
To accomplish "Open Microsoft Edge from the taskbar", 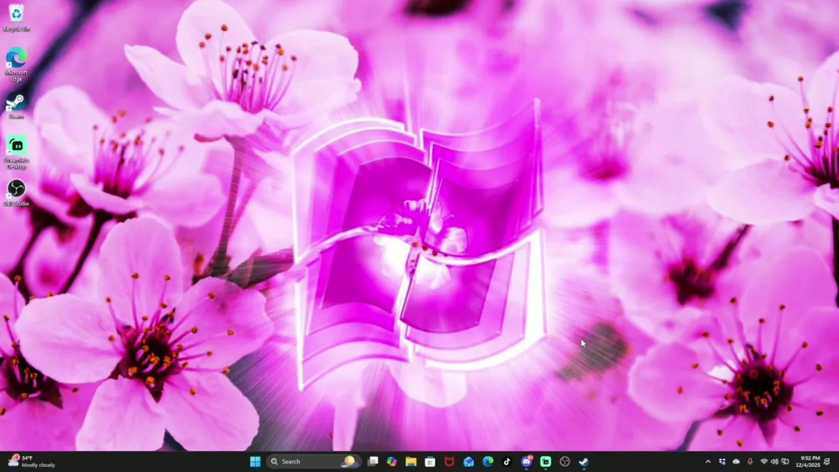I will (488, 462).
